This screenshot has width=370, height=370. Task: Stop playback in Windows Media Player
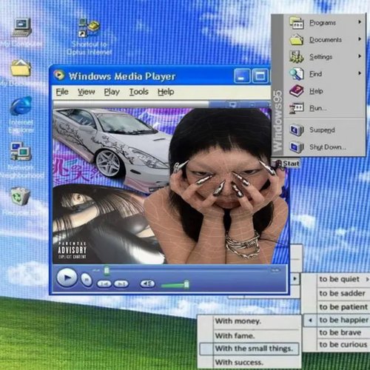(x=87, y=280)
